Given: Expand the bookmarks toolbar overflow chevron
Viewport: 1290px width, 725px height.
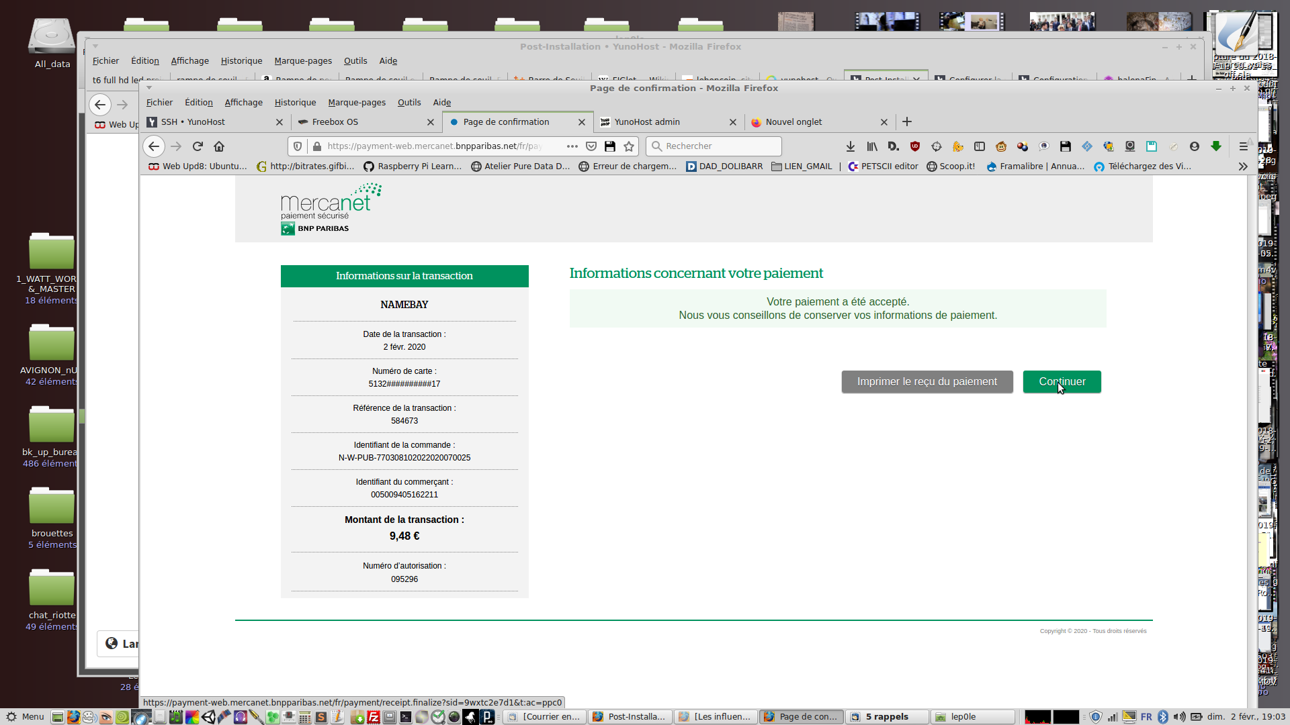Looking at the screenshot, I should (x=1243, y=166).
